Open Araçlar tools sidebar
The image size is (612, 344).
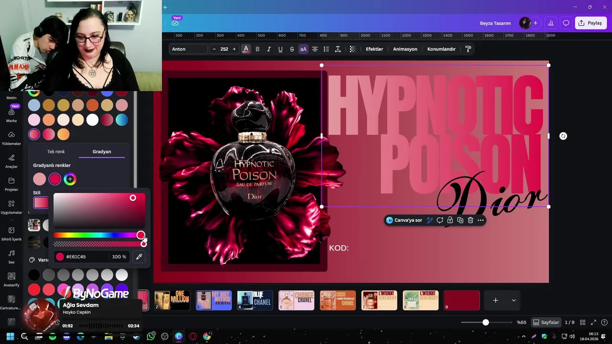coord(11,161)
